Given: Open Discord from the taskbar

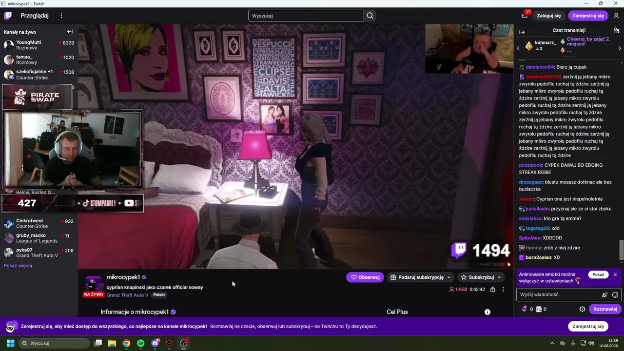Looking at the screenshot, I should coord(155,343).
